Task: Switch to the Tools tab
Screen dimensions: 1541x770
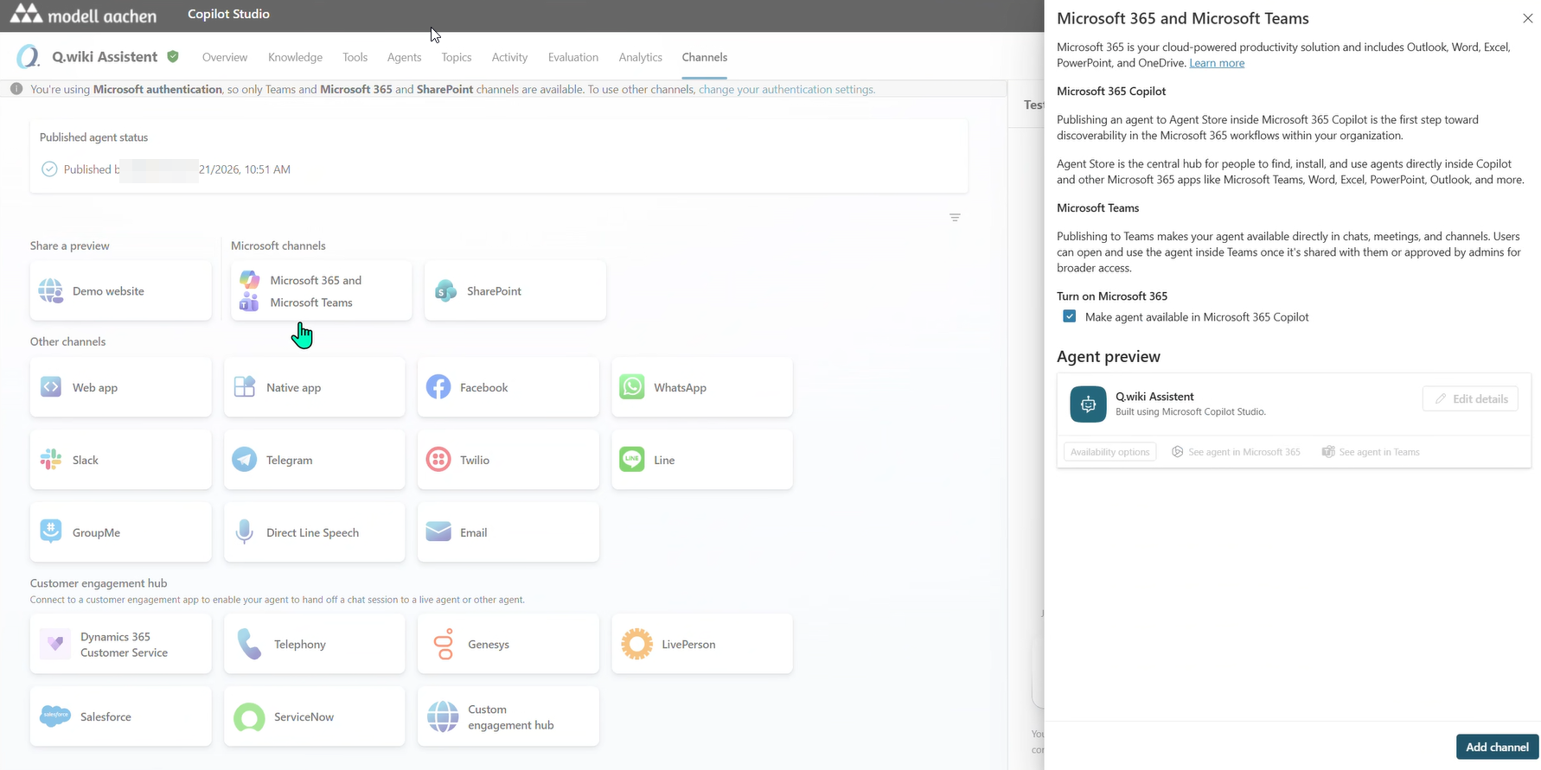Action: pos(355,57)
